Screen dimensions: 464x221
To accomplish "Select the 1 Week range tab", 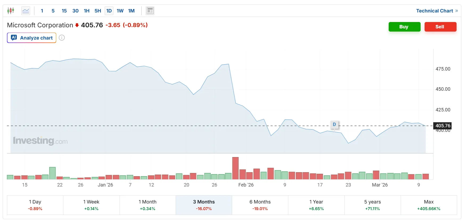I will coord(91,205).
